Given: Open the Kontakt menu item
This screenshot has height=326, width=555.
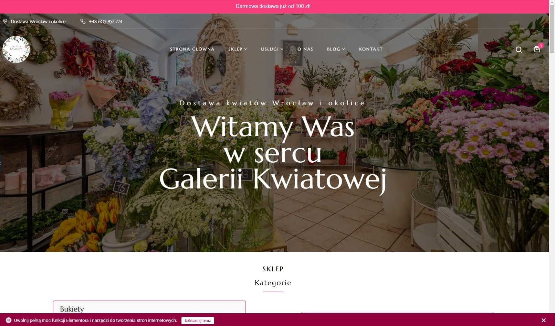Looking at the screenshot, I should point(371,49).
